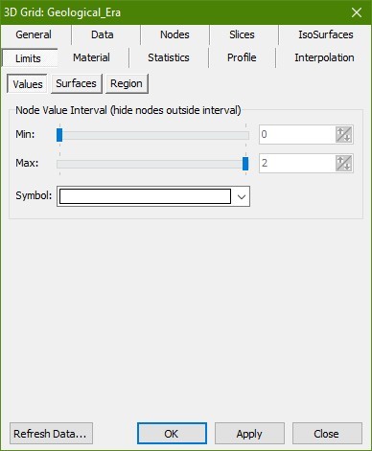This screenshot has width=372, height=451.
Task: Click the Max value stepper icon
Action: click(344, 163)
